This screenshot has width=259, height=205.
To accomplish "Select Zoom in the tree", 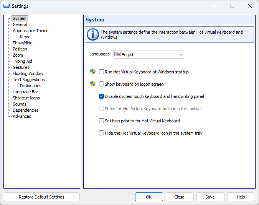I will pos(18,55).
